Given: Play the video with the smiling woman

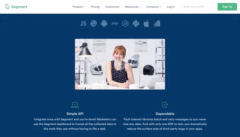Looking at the screenshot, I should coord(120,64).
